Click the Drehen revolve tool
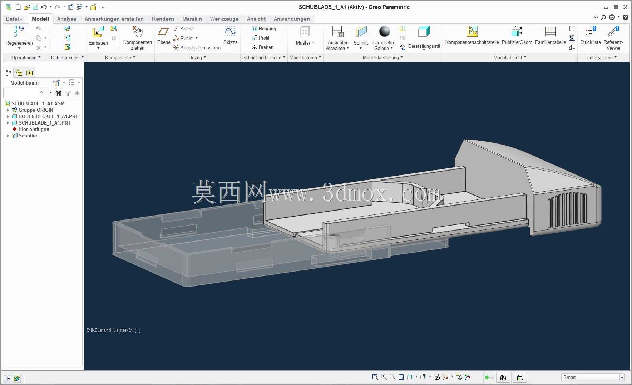This screenshot has width=632, height=385. tap(262, 47)
